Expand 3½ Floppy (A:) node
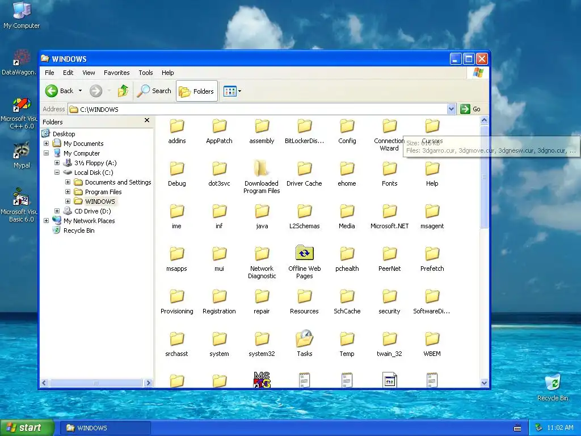This screenshot has width=581, height=436. click(x=57, y=163)
